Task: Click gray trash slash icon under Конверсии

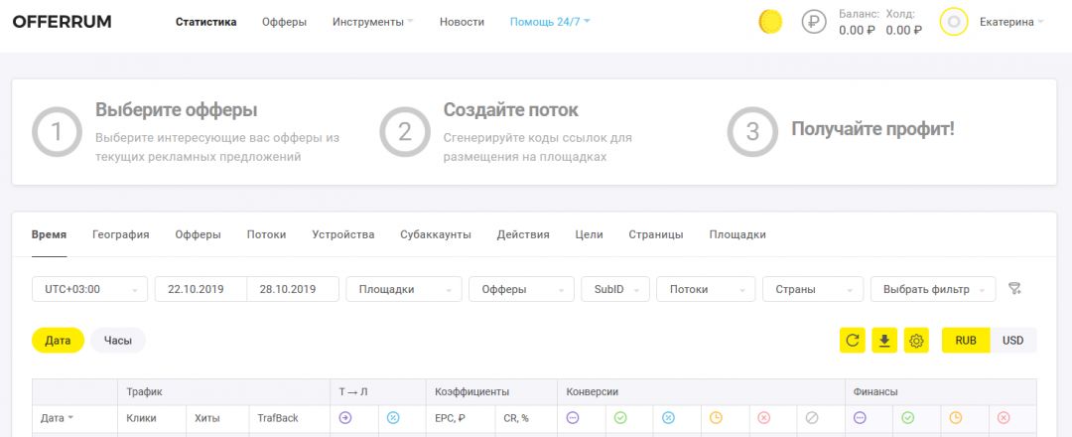Action: coord(812,418)
